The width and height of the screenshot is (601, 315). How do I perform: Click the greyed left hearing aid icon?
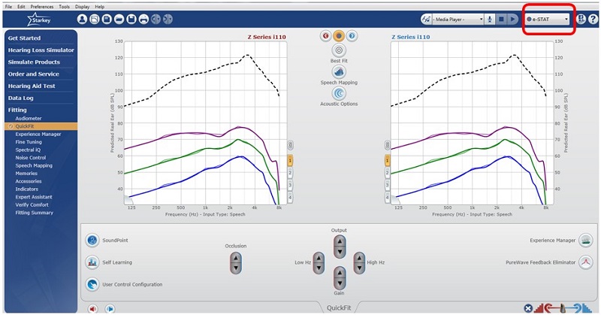pos(156,19)
